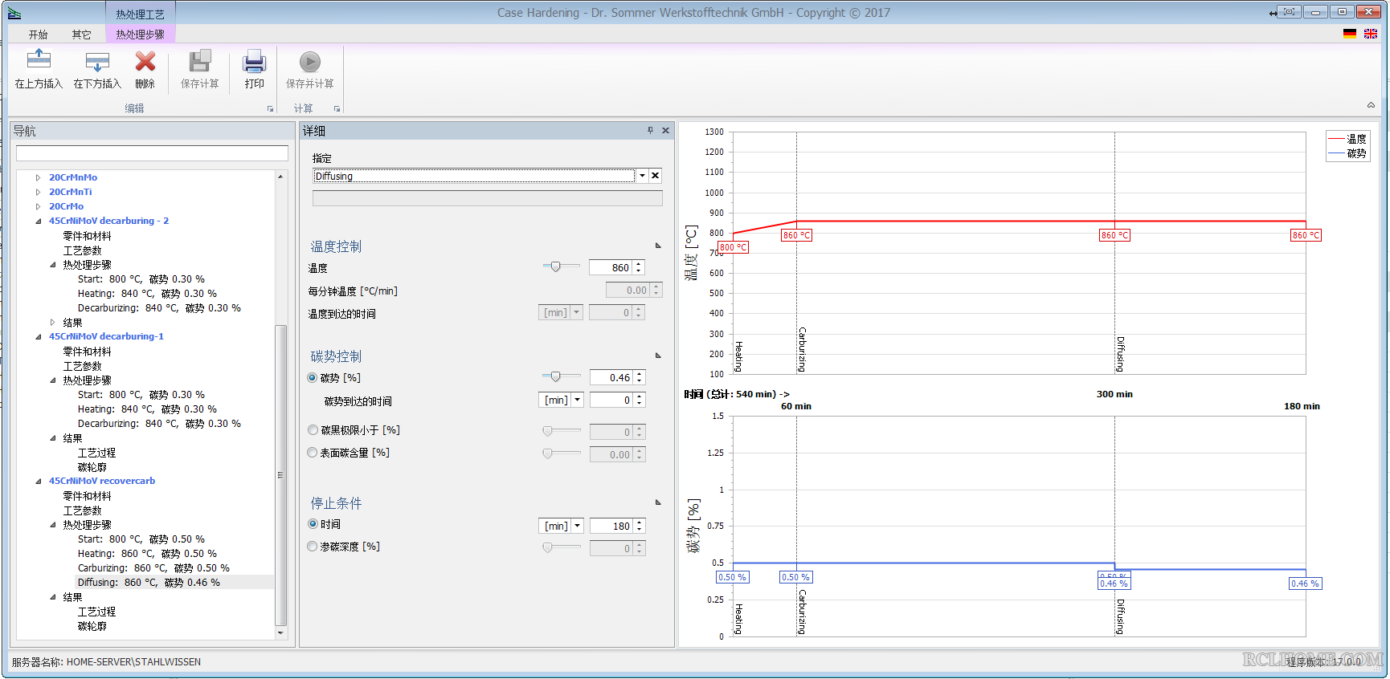Click the Insert Above (在上方插入) icon

pos(39,61)
